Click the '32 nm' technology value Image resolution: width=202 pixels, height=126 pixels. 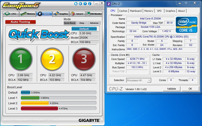coord(133,31)
